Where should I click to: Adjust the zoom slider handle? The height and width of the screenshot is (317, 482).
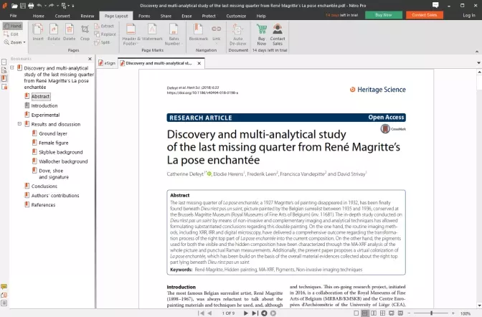click(x=432, y=313)
